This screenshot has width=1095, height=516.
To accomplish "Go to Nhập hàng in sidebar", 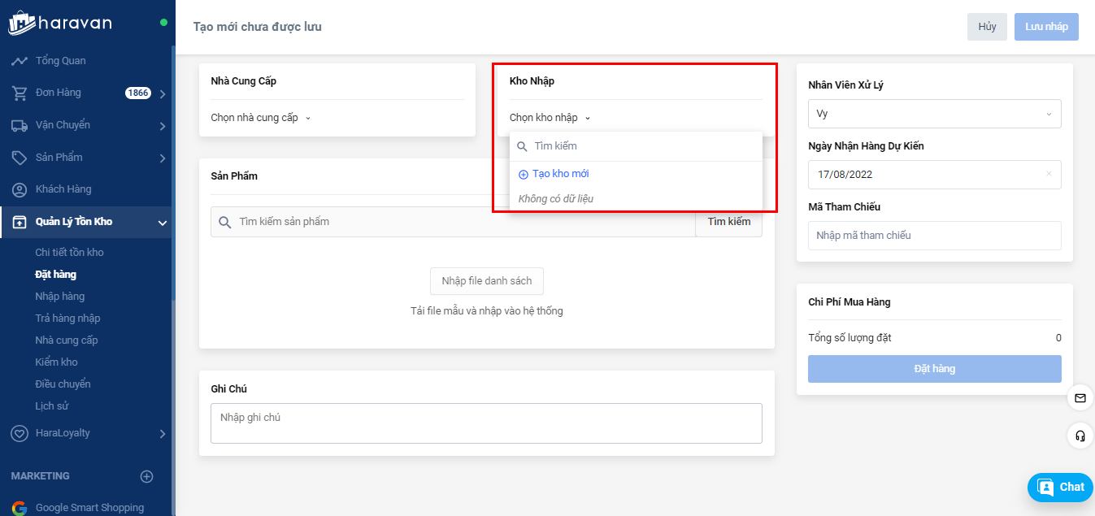I will pyautogui.click(x=60, y=297).
